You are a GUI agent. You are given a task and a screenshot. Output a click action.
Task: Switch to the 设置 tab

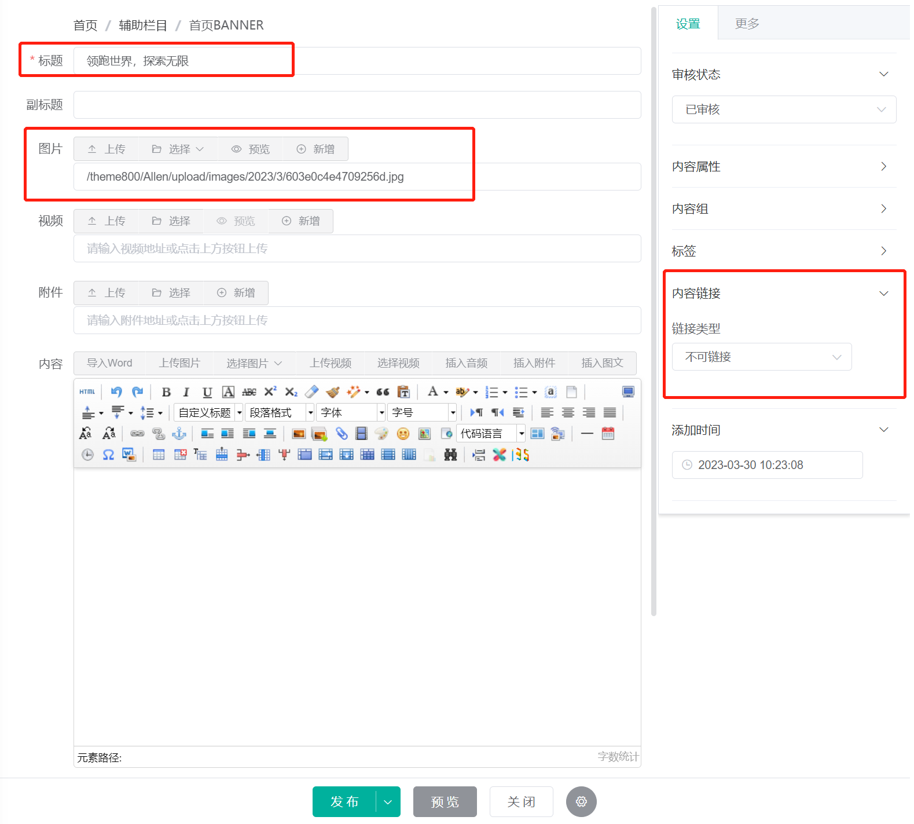tap(688, 24)
